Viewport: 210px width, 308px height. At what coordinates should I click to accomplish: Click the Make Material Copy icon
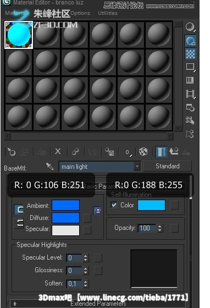click(x=75, y=151)
